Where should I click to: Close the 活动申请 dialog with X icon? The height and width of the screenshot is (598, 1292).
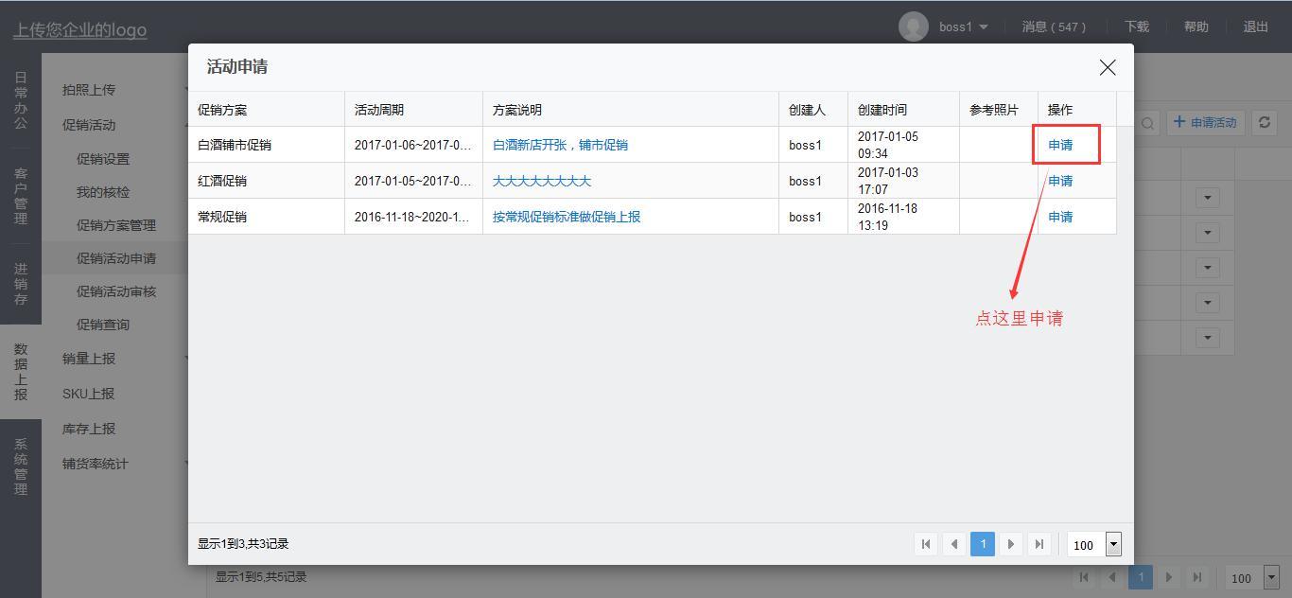point(1107,67)
